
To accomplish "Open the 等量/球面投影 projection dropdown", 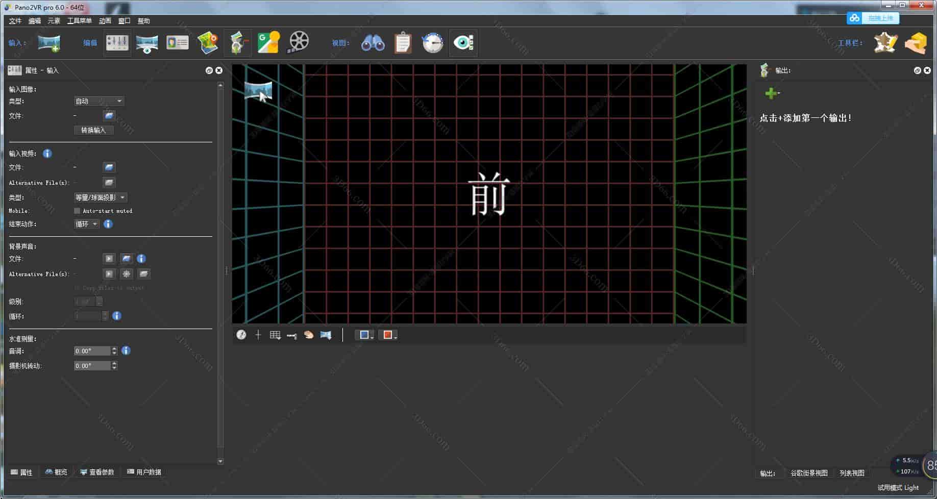I will click(100, 197).
